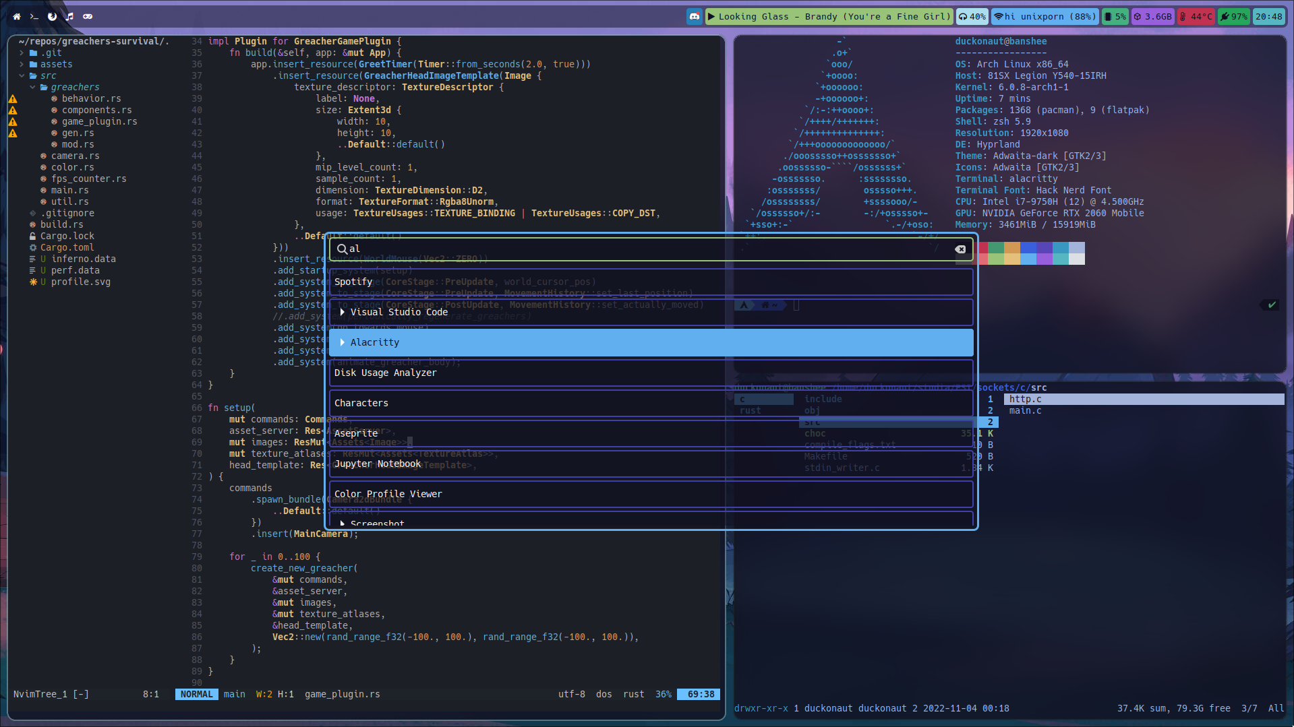The height and width of the screenshot is (727, 1294).
Task: Click the gear icon beside Cargo.toml
Action: tap(33, 247)
